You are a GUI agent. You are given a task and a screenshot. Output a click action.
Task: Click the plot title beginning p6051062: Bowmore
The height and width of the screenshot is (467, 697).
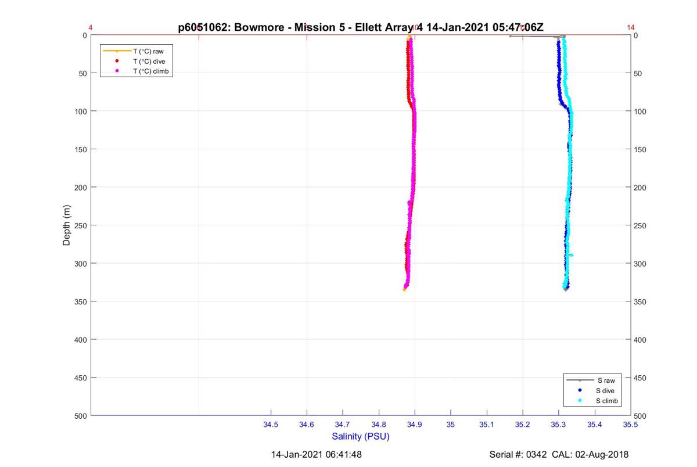360,27
